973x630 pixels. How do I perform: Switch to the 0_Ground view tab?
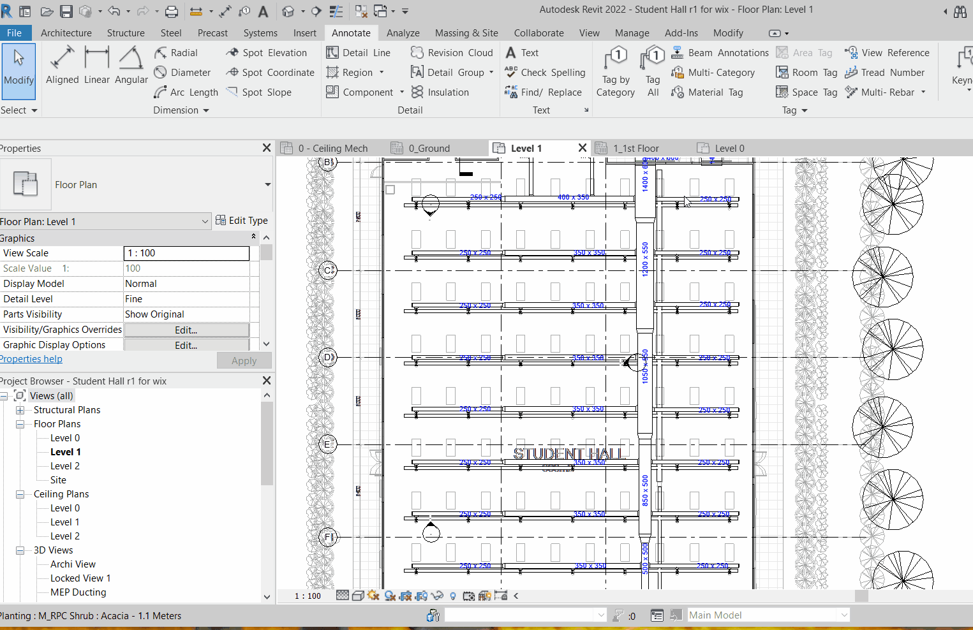[x=429, y=149]
